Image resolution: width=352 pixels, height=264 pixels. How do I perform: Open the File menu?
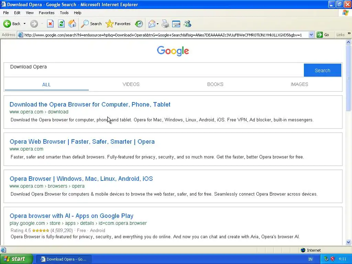pos(6,13)
